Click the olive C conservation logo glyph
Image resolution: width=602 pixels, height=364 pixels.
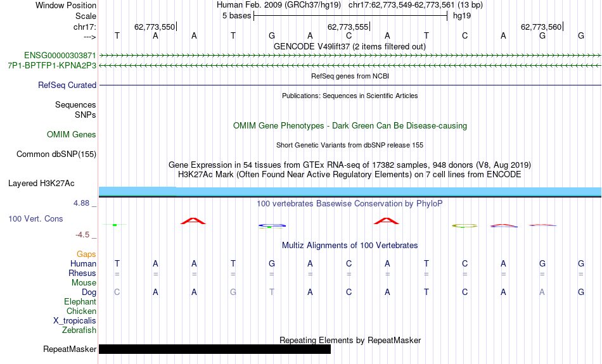click(x=464, y=226)
